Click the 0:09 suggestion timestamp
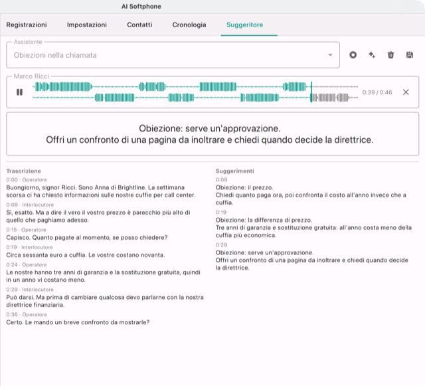Viewport: 425px width, 386px height. point(221,179)
